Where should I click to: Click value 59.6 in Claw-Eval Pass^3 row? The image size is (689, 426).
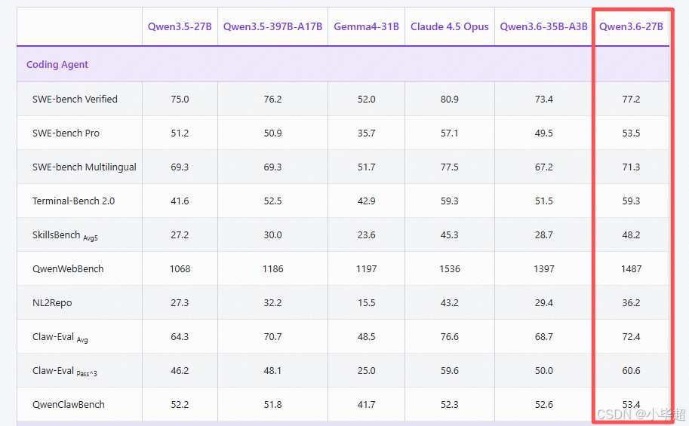click(x=450, y=371)
